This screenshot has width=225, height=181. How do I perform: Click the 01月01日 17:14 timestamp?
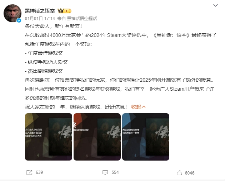tap(40, 18)
